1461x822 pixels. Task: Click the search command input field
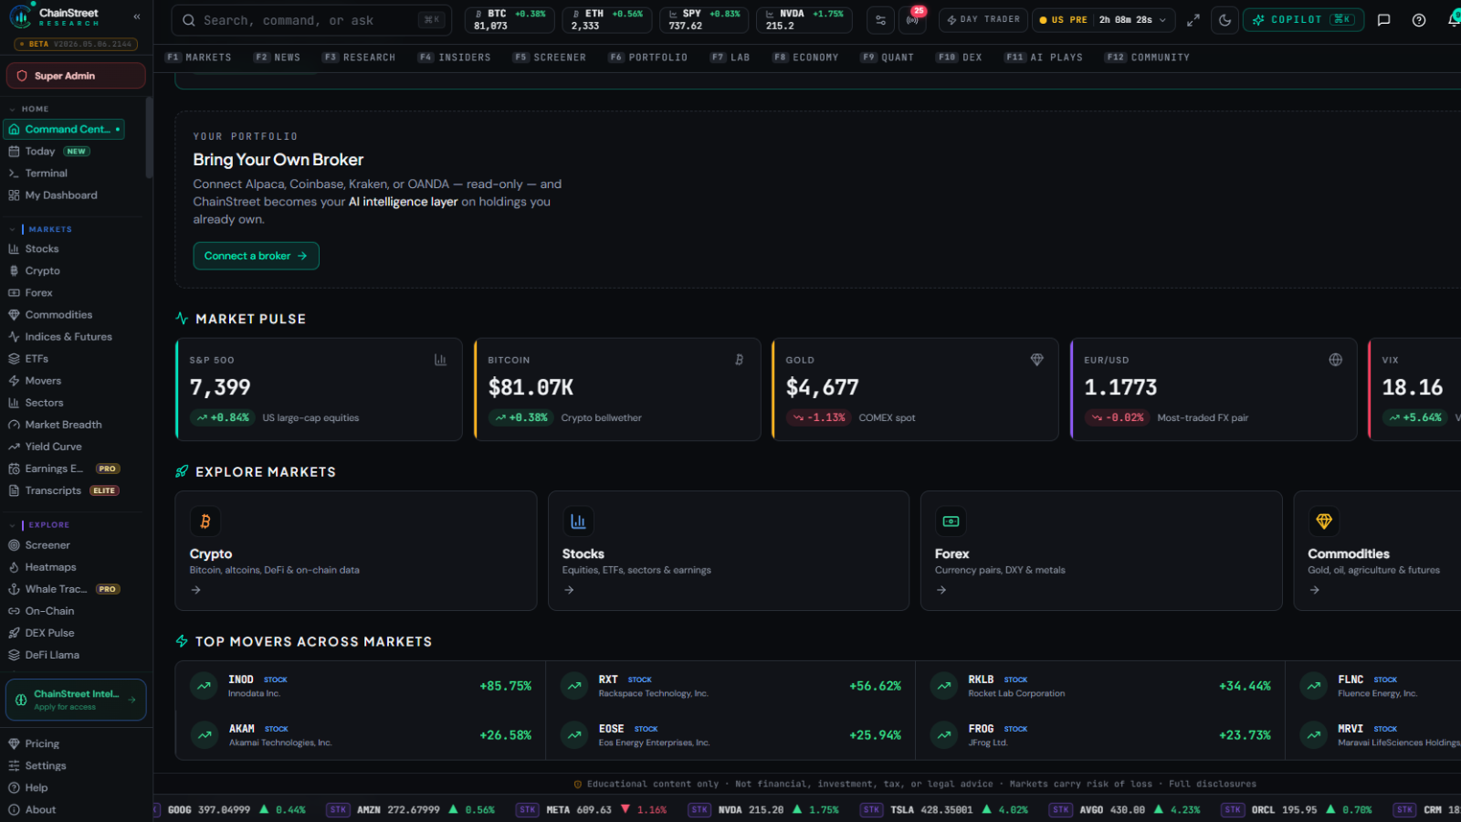click(312, 20)
